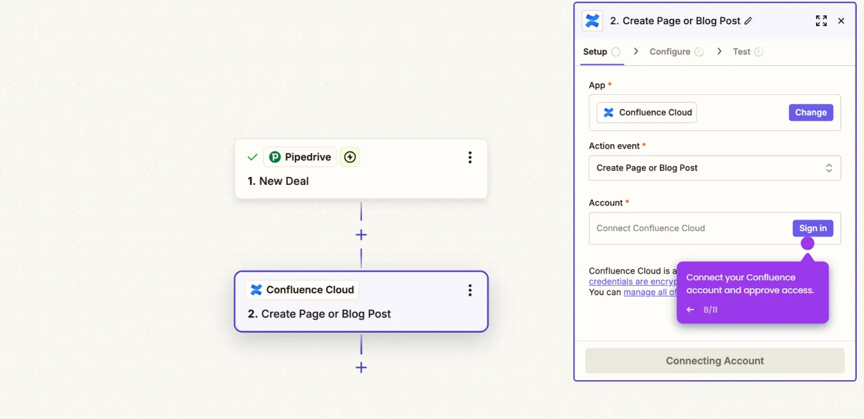Add a step after Create Page or Blog Post
The width and height of the screenshot is (864, 419).
361,367
